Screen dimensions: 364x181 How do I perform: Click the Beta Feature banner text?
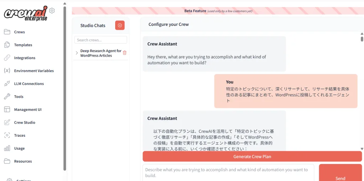click(218, 11)
